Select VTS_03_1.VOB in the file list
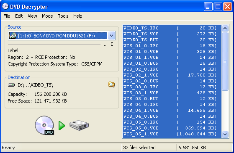 coord(172,93)
